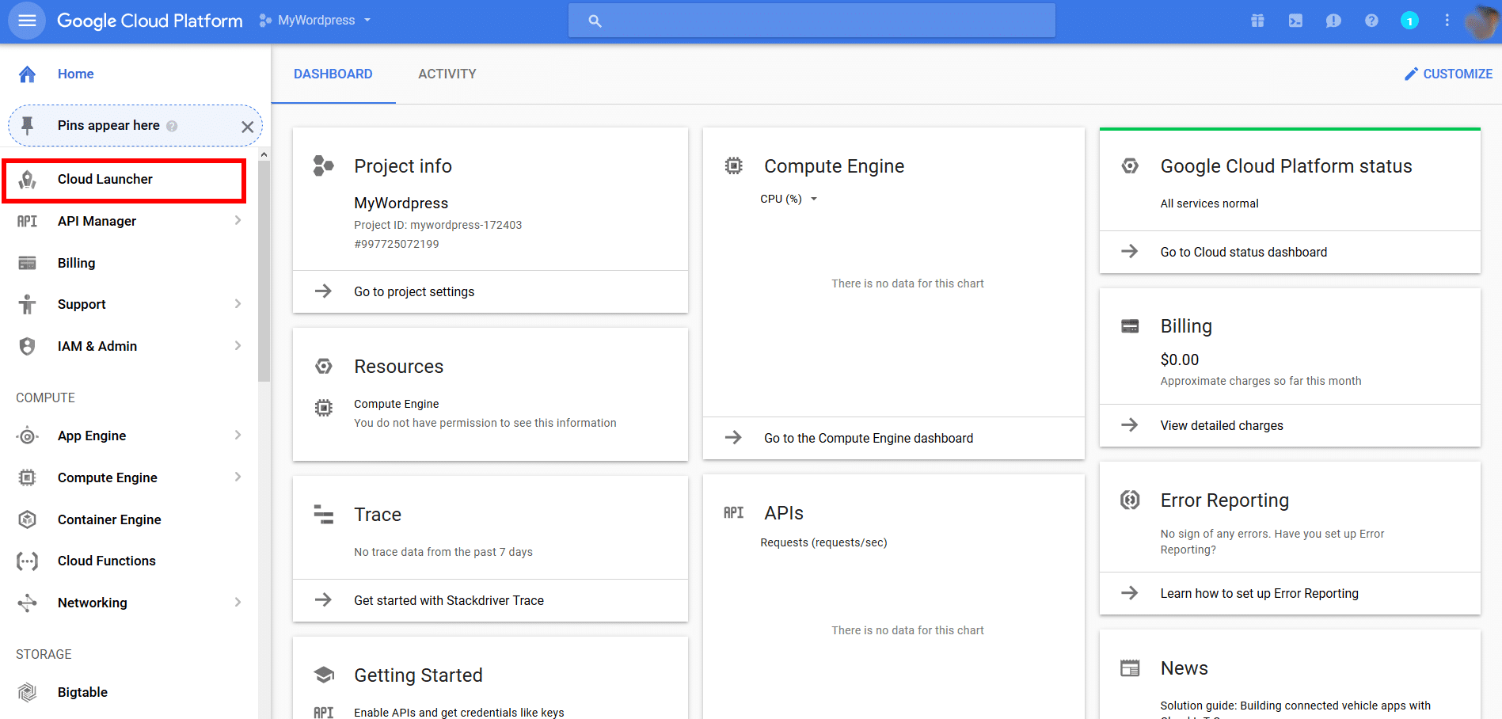Expand the Support submenu chevron

click(238, 303)
